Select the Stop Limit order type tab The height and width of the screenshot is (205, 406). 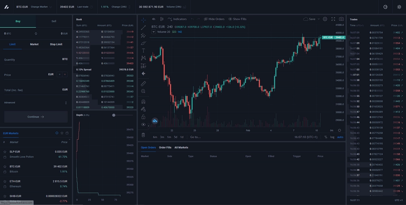[56, 44]
